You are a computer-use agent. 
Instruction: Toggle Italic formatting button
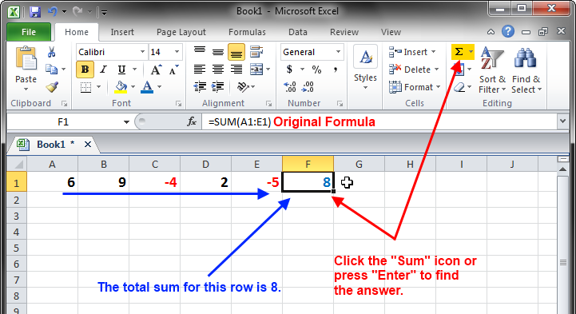click(x=103, y=70)
